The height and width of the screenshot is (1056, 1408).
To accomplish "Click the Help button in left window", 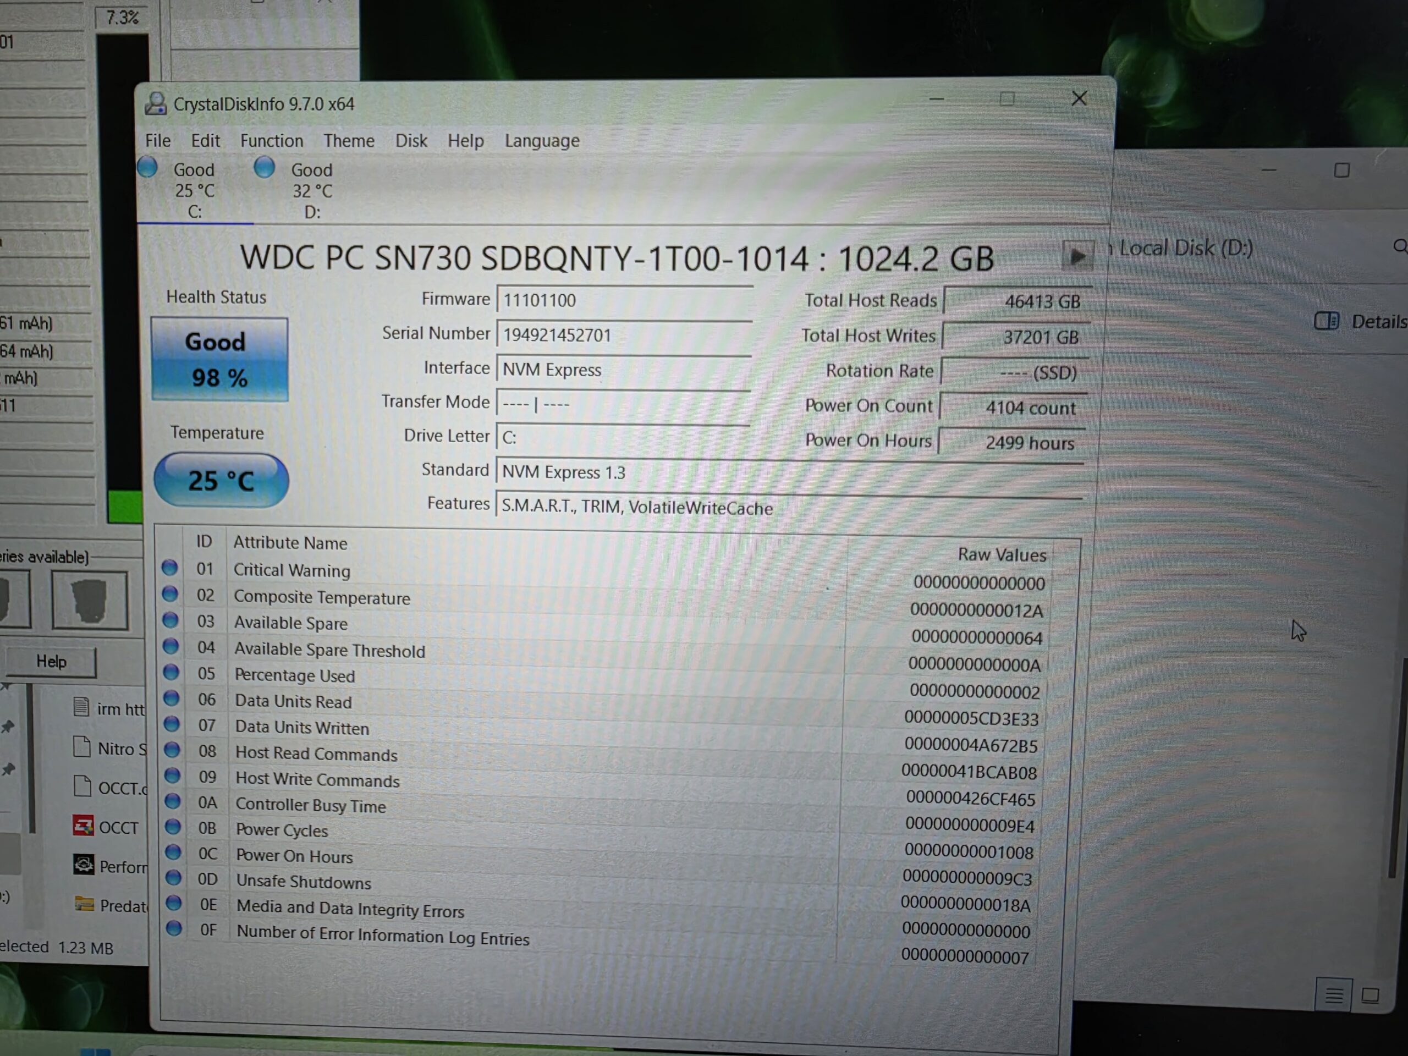I will pos(51,662).
